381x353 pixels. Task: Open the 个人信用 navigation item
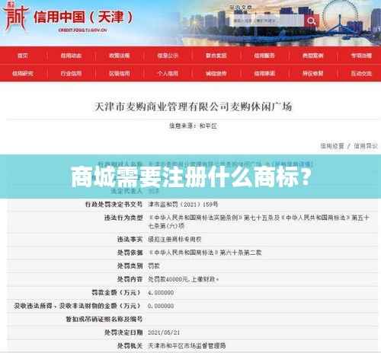point(168,74)
